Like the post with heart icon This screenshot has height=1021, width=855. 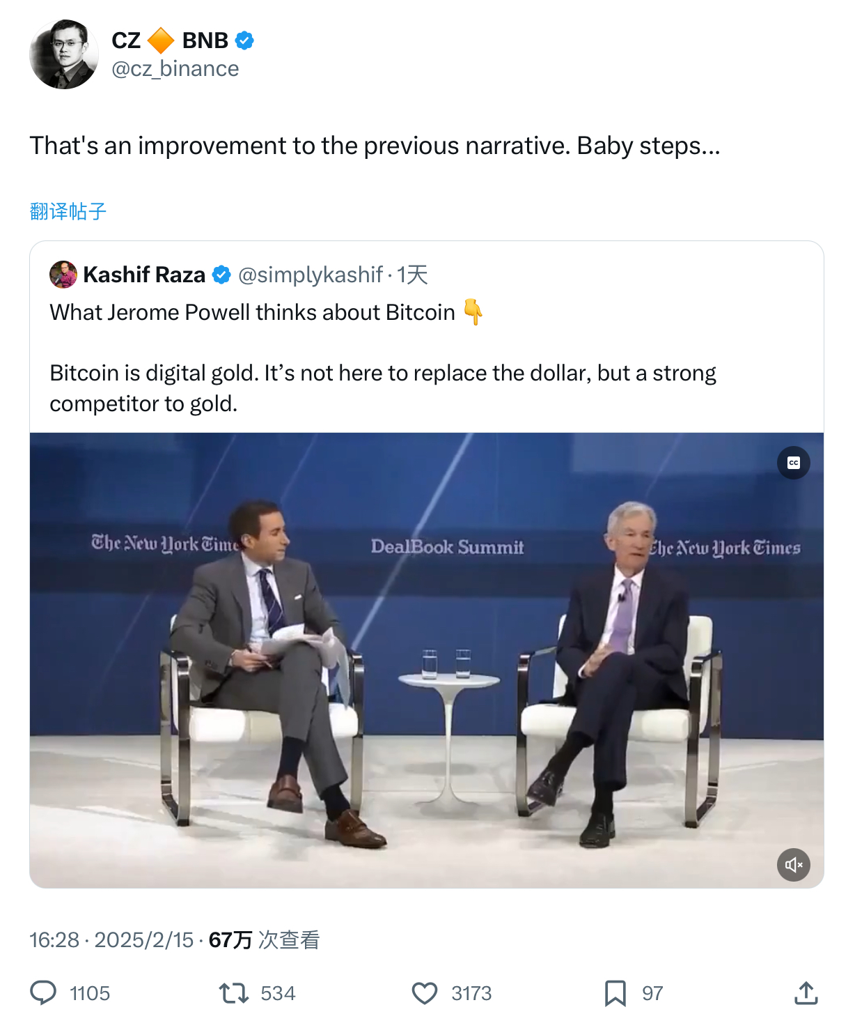pos(425,992)
